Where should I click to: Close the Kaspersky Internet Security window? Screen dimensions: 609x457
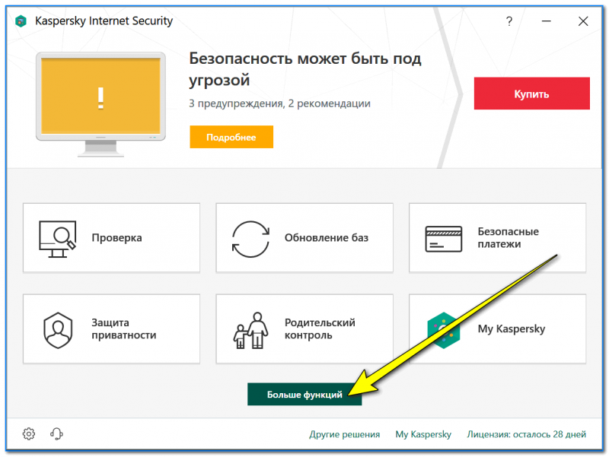tap(583, 21)
